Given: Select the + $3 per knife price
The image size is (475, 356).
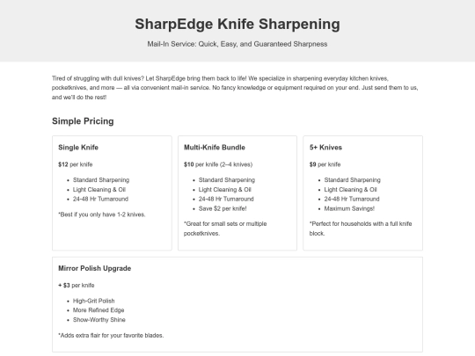Looking at the screenshot, I should point(77,286).
